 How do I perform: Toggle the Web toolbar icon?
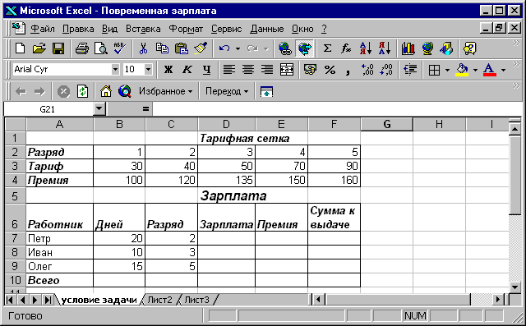pyautogui.click(x=304, y=48)
